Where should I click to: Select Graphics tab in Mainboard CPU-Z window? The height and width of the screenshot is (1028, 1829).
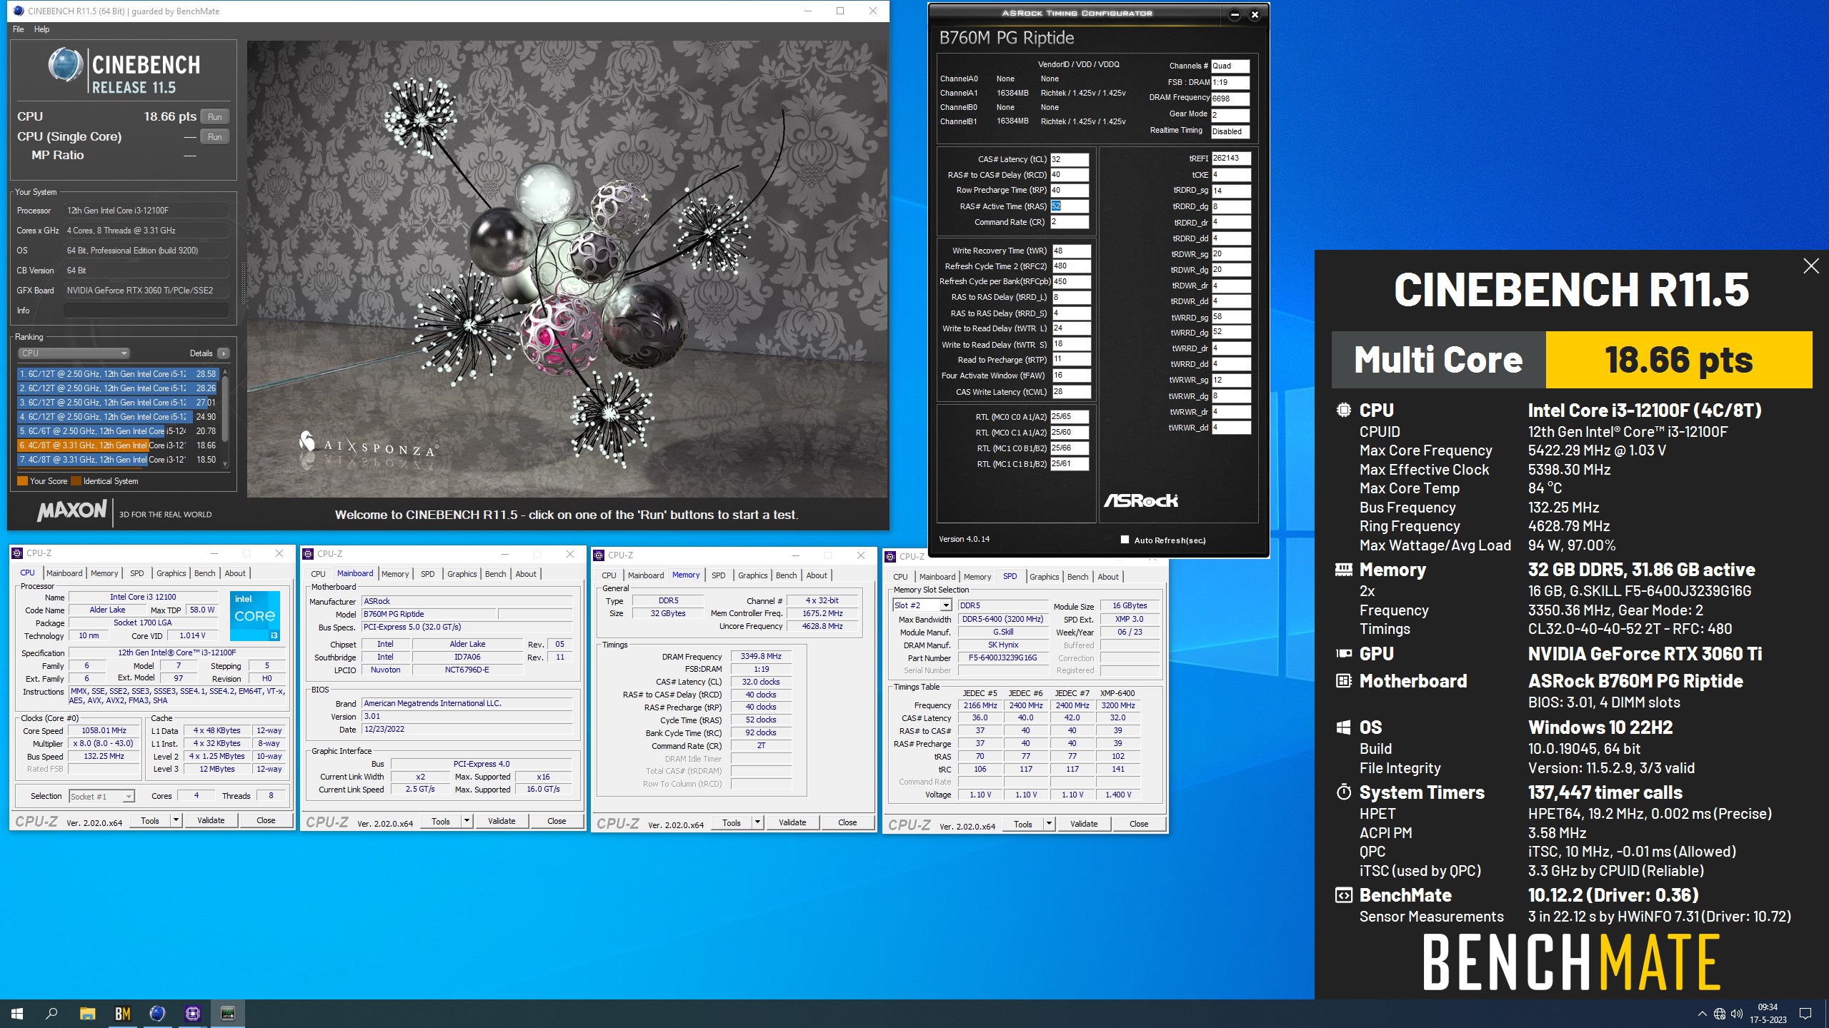coord(462,574)
